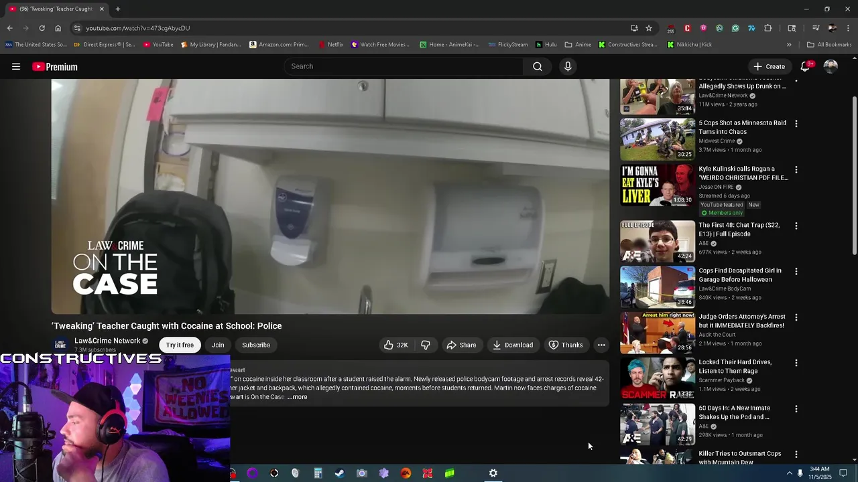Open options for Kyle Kulinski video

click(x=796, y=170)
